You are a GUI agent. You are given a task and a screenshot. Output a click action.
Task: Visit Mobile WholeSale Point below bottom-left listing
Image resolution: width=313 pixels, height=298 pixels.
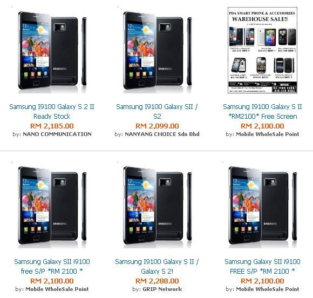coord(57,289)
